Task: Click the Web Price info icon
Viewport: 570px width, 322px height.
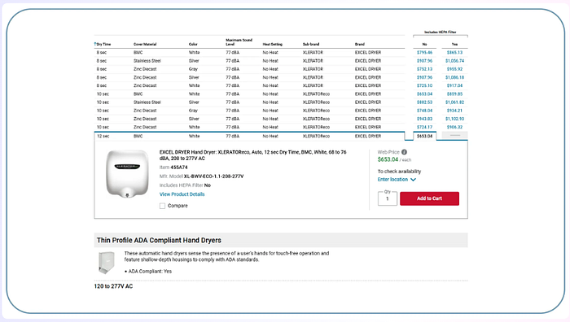Action: [404, 152]
